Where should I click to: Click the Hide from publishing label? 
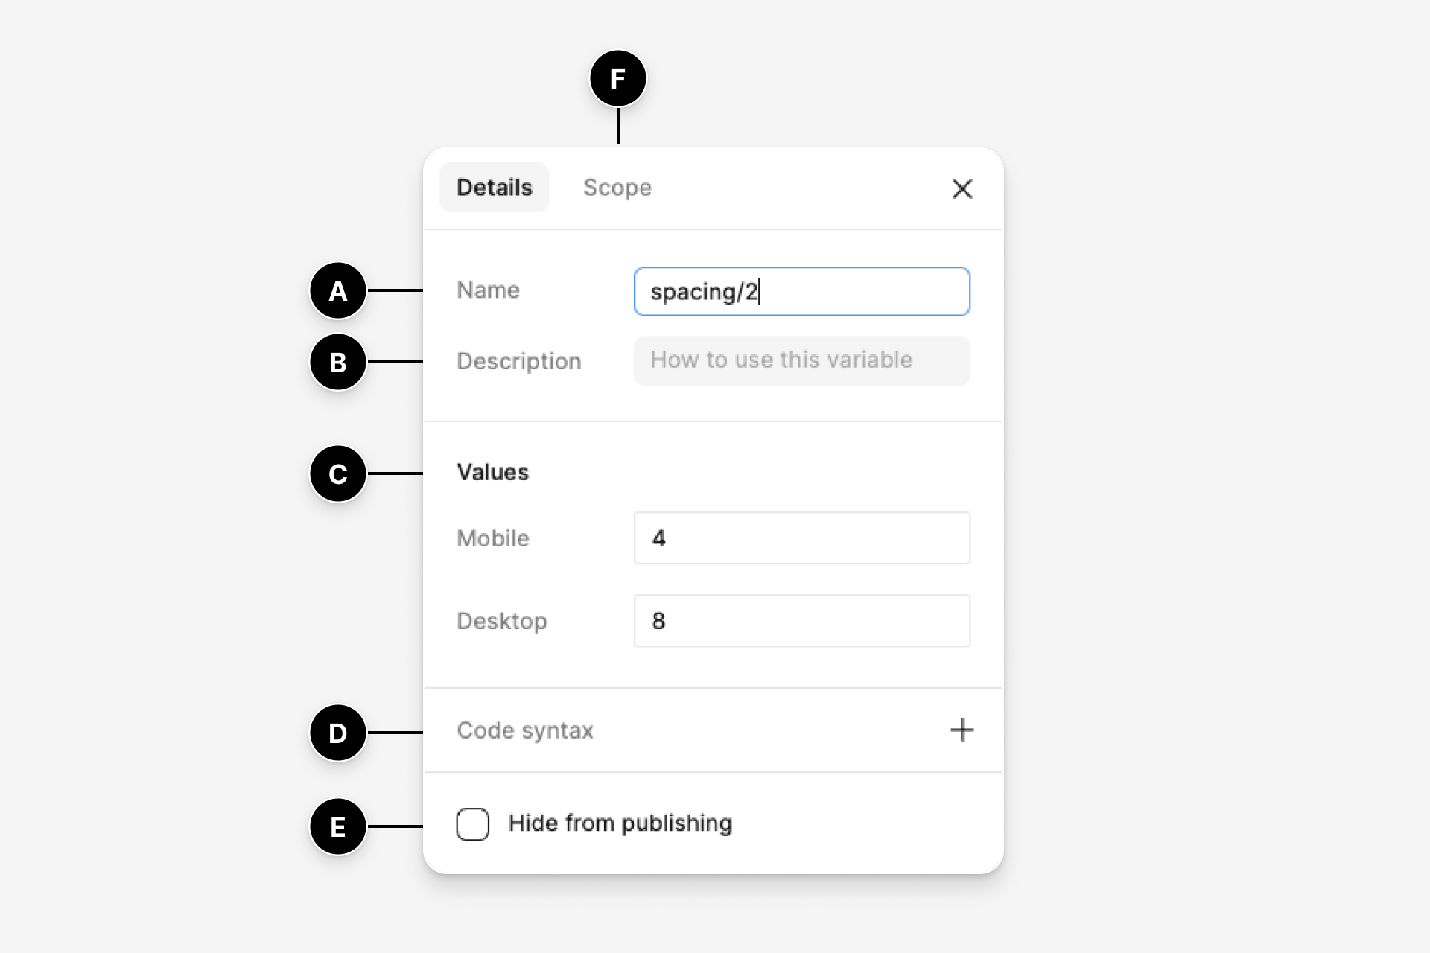[x=620, y=823]
